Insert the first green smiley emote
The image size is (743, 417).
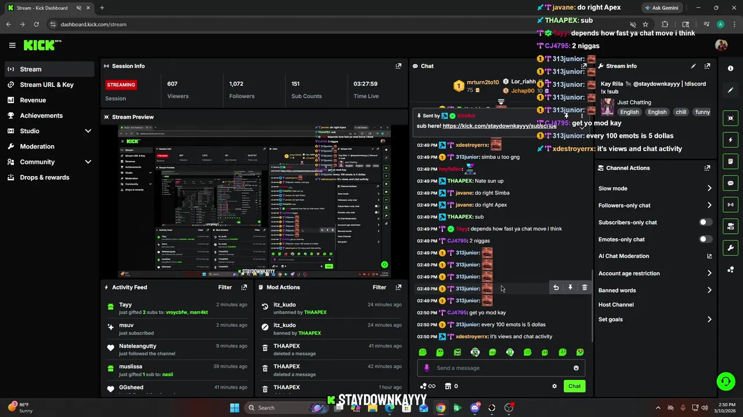coord(423,352)
